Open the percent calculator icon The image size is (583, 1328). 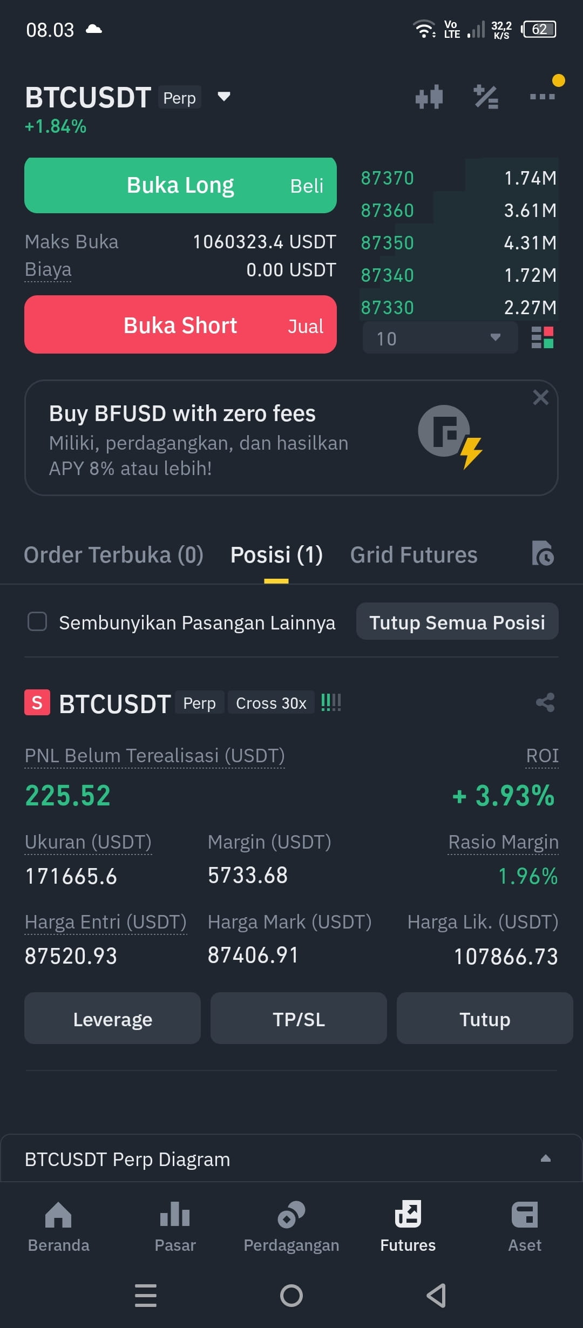click(x=486, y=97)
